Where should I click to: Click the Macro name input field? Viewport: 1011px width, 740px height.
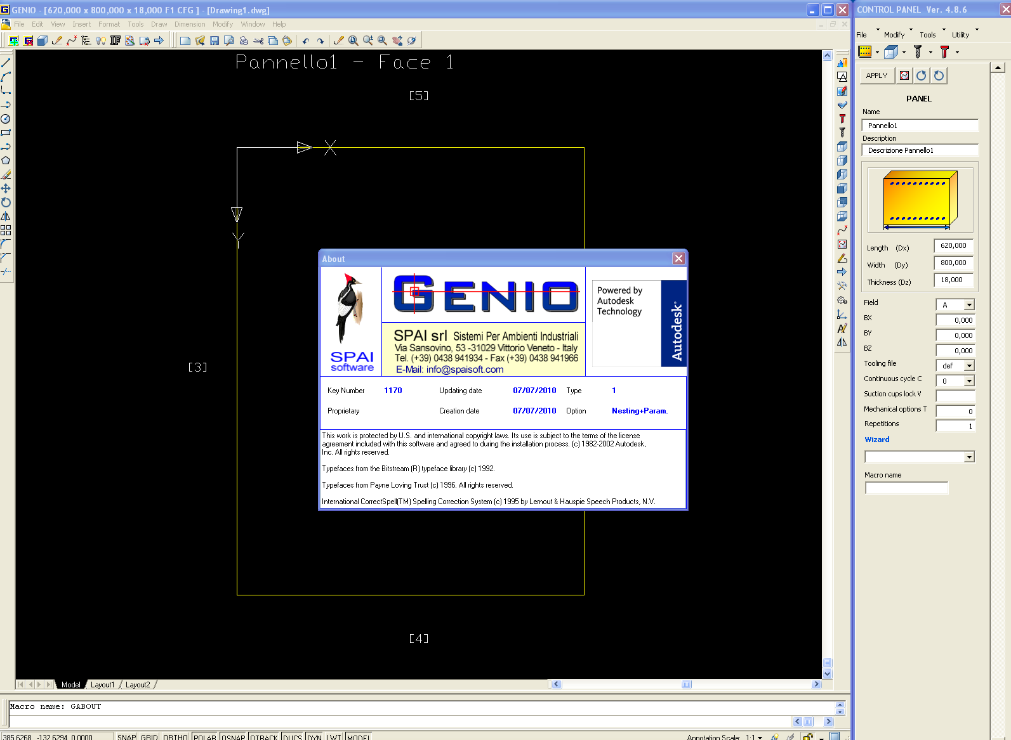(x=906, y=488)
